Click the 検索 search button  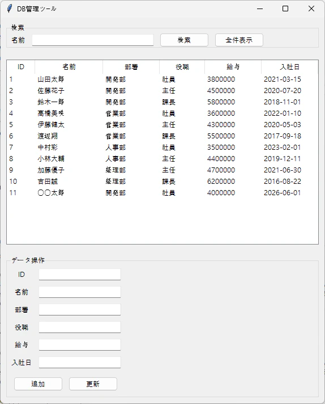pos(184,40)
